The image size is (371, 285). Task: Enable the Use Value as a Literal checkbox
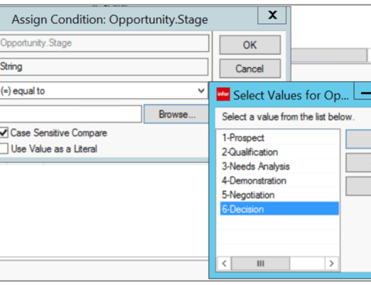click(x=4, y=149)
